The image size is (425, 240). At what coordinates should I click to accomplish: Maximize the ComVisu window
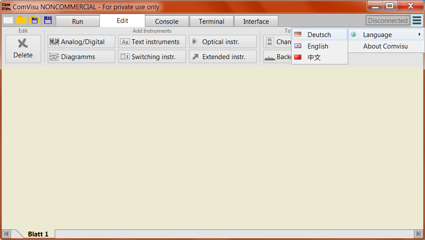(x=390, y=6)
